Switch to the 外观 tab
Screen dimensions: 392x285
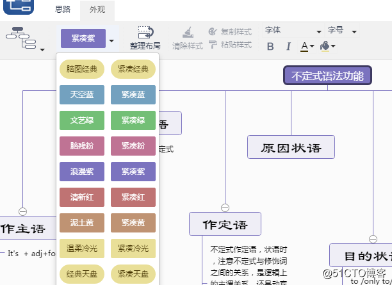coord(97,10)
